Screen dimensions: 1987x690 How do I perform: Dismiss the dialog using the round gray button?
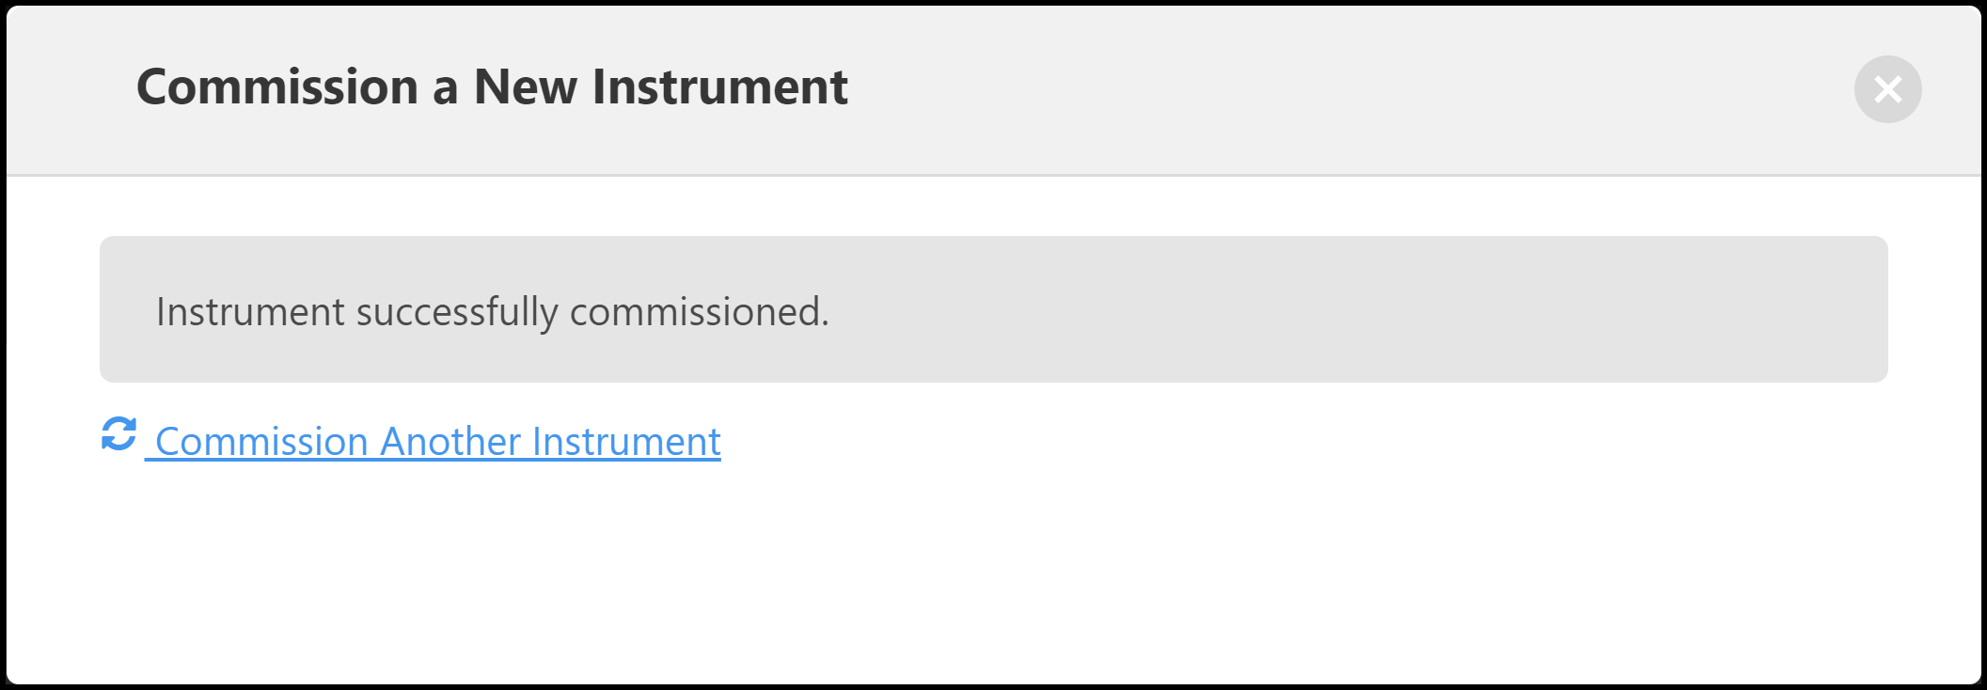1887,89
